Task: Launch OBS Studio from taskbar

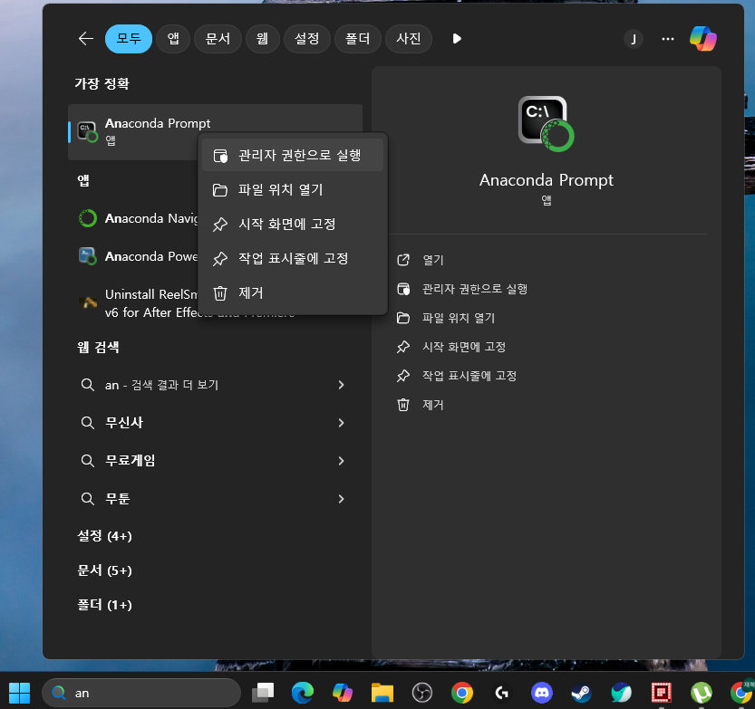Action: (x=422, y=693)
